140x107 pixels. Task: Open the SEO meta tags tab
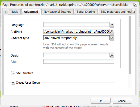[x=115, y=12]
